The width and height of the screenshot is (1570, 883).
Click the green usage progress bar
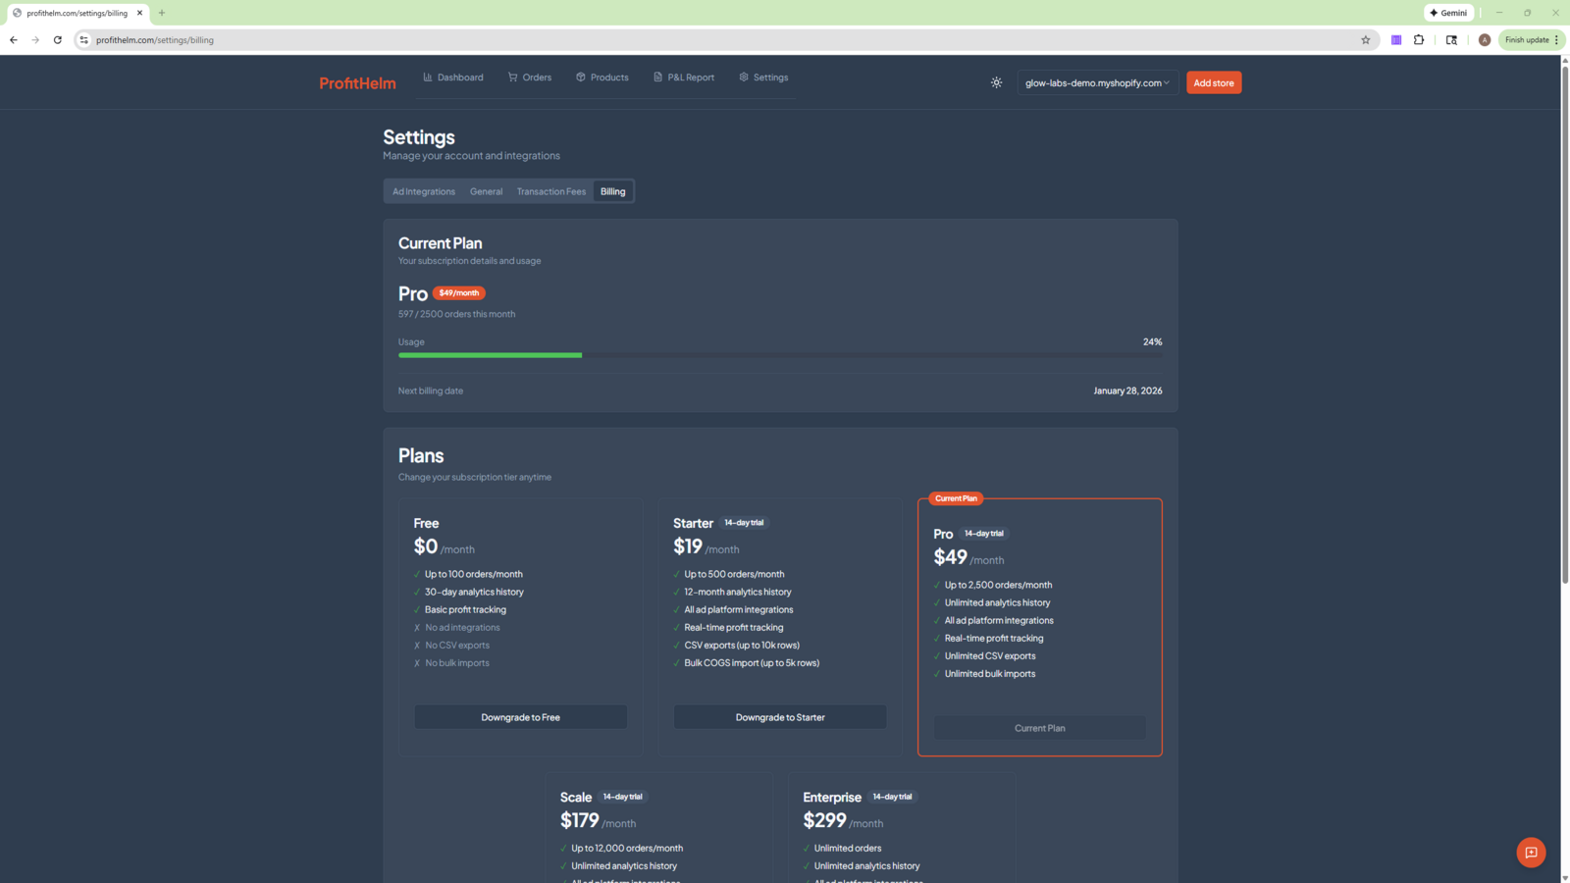(490, 355)
